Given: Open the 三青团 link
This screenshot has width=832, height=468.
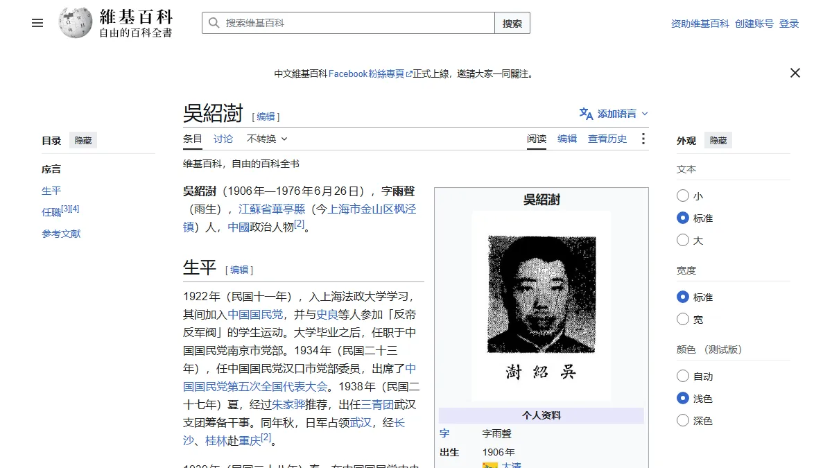Looking at the screenshot, I should (x=377, y=404).
